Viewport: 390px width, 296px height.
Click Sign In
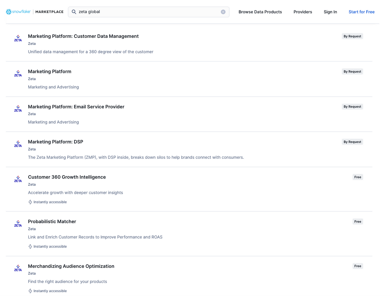pyautogui.click(x=330, y=12)
